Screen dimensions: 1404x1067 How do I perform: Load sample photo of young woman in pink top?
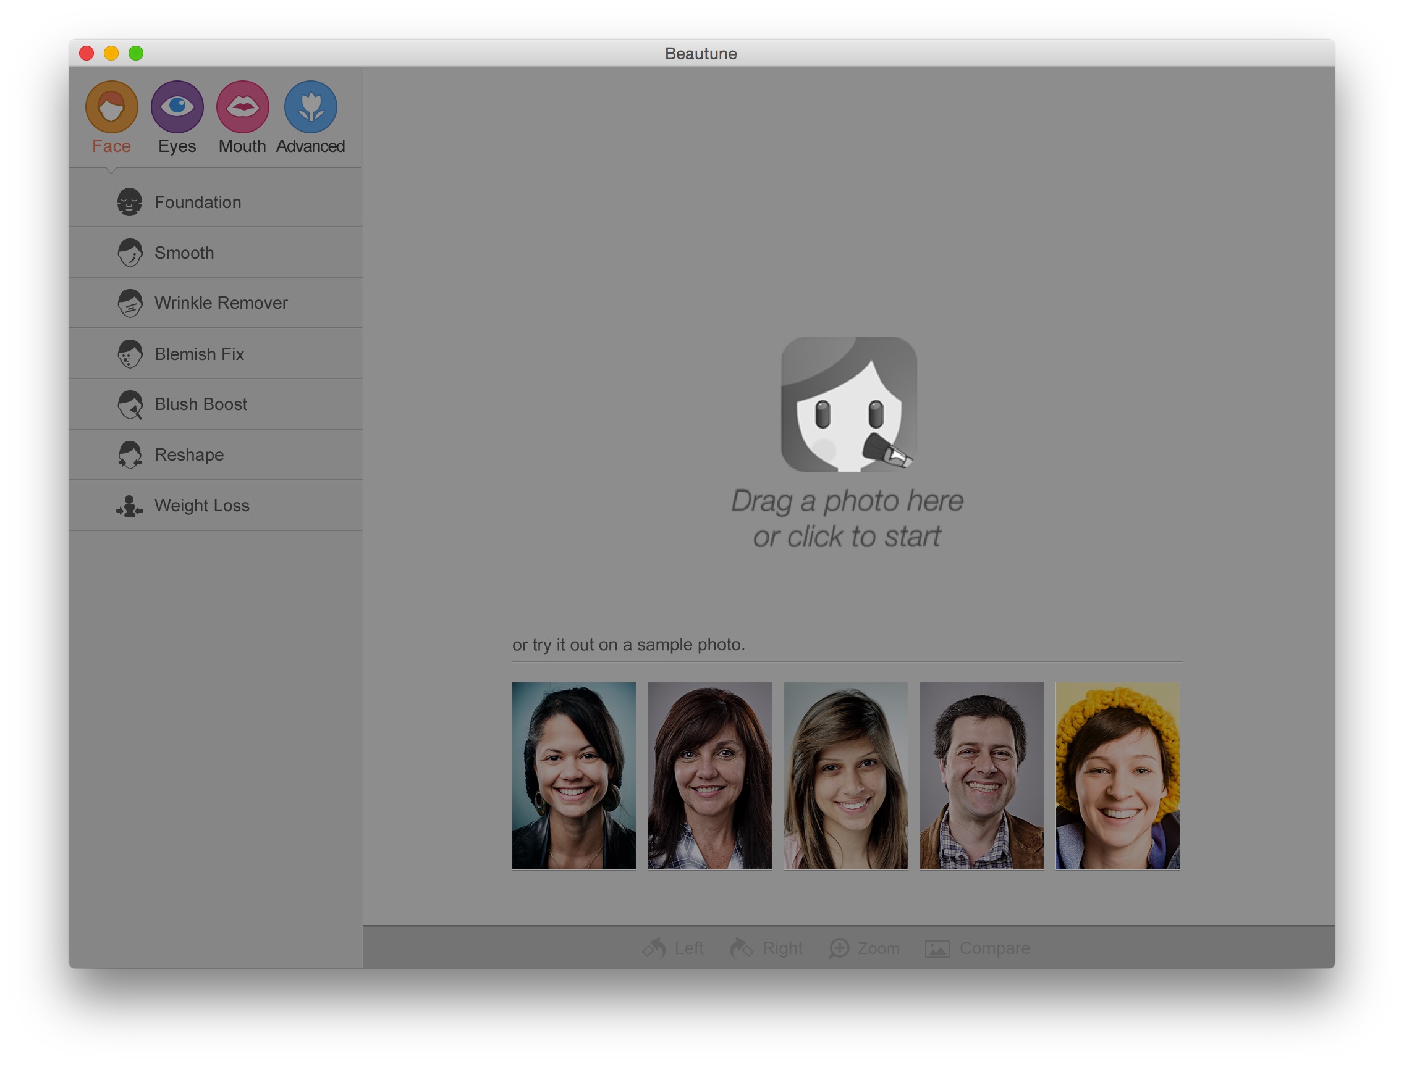tap(846, 776)
